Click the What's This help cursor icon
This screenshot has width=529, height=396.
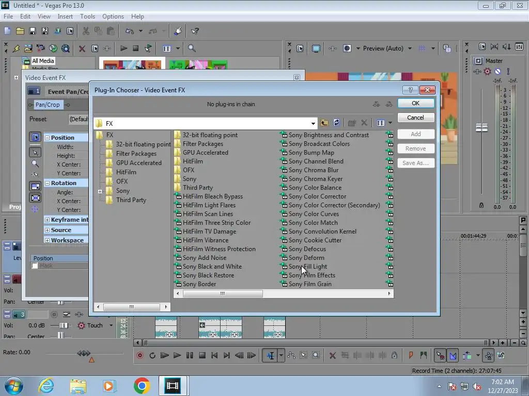tap(195, 31)
